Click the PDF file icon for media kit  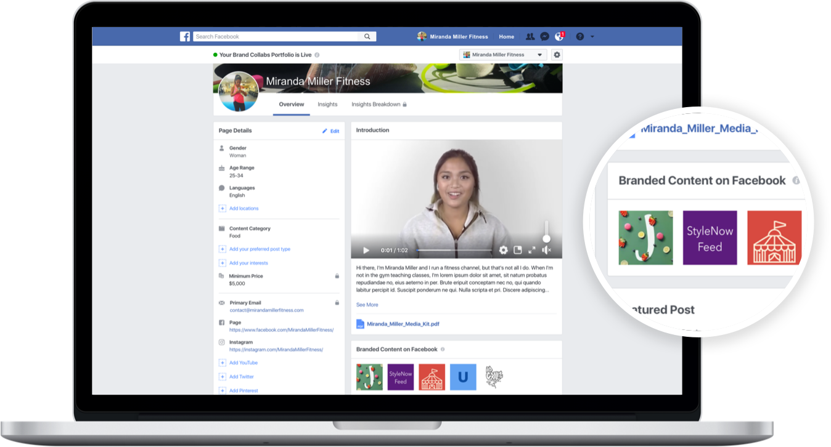(x=360, y=324)
